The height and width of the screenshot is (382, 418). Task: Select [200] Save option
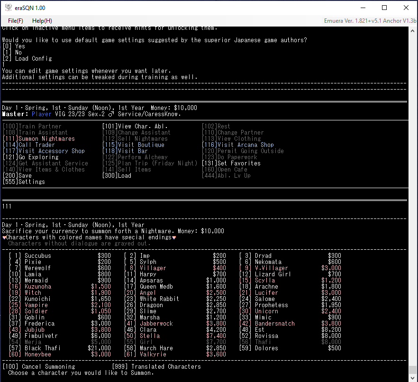point(17,176)
